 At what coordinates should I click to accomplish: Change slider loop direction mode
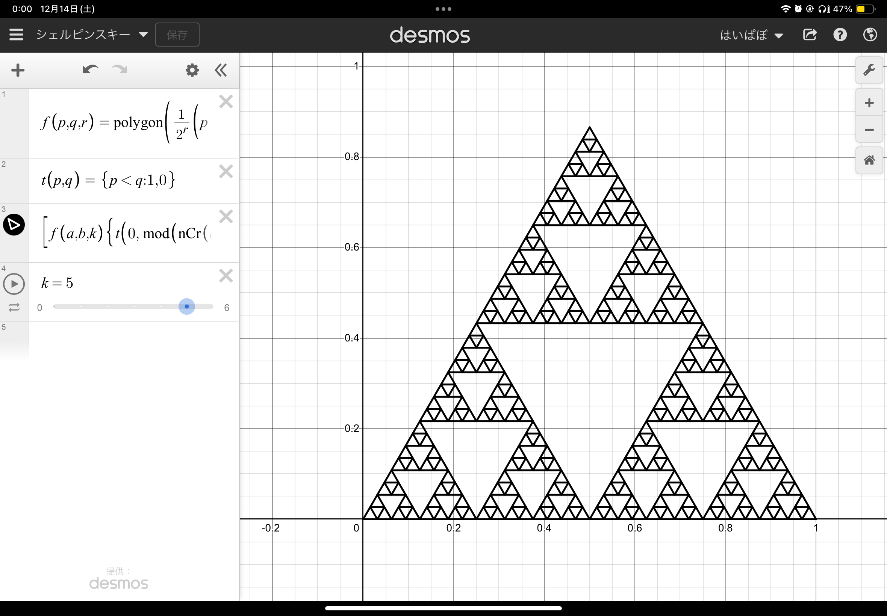[14, 308]
